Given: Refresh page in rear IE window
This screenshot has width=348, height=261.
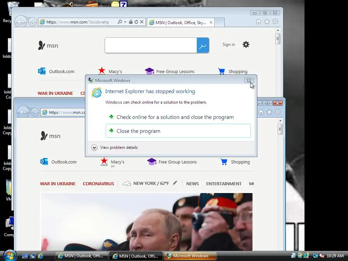Looking at the screenshot, I should coord(136,22).
